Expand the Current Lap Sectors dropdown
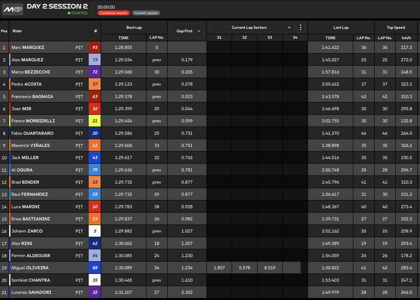420x300 pixels. pyautogui.click(x=252, y=28)
